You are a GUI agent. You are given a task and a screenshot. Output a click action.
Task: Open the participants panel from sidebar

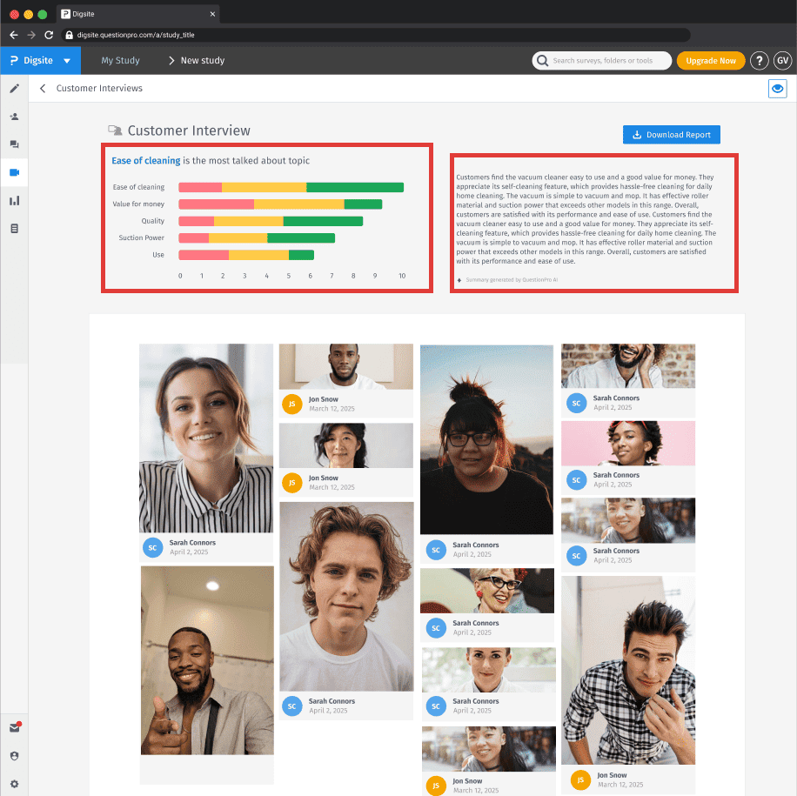point(13,117)
